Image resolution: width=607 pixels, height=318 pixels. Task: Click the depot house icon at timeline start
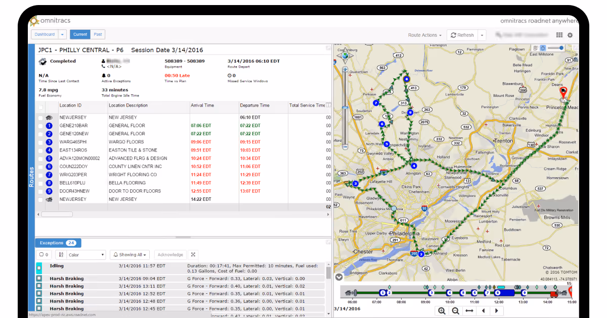point(349,292)
